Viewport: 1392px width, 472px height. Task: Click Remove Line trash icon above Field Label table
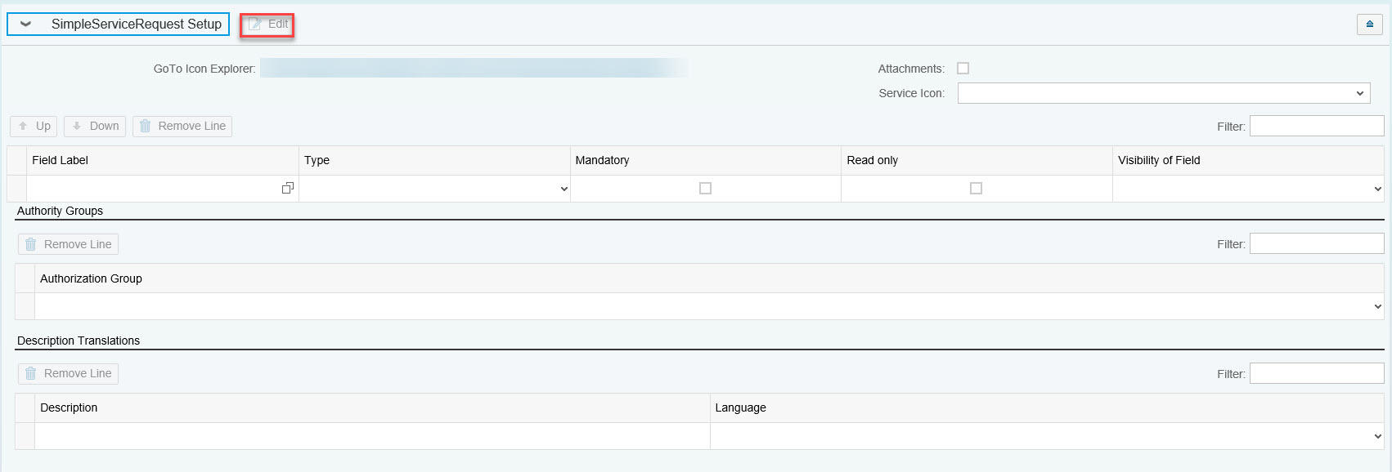point(182,126)
